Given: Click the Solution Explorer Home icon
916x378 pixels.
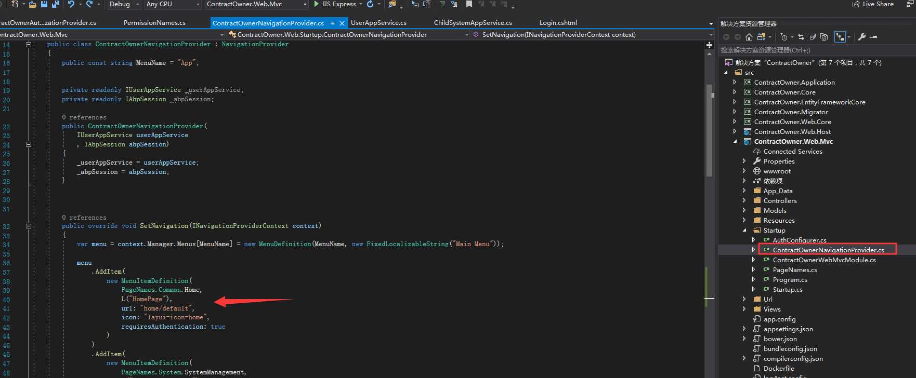Looking at the screenshot, I should [x=749, y=37].
